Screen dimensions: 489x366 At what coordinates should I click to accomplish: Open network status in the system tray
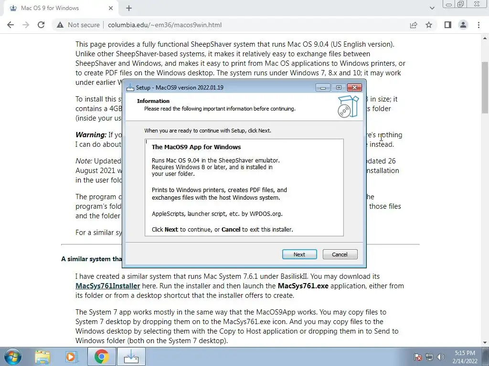[429, 356]
